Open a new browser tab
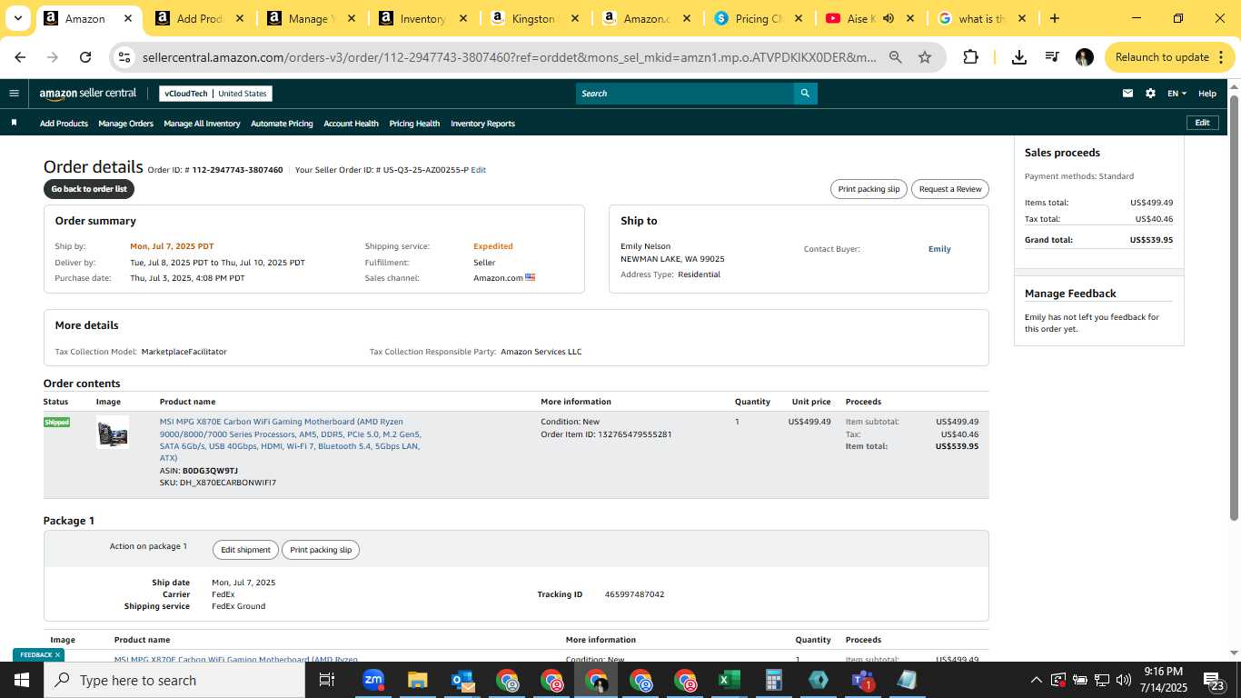Screen dimensions: 1241x698 1054,18
